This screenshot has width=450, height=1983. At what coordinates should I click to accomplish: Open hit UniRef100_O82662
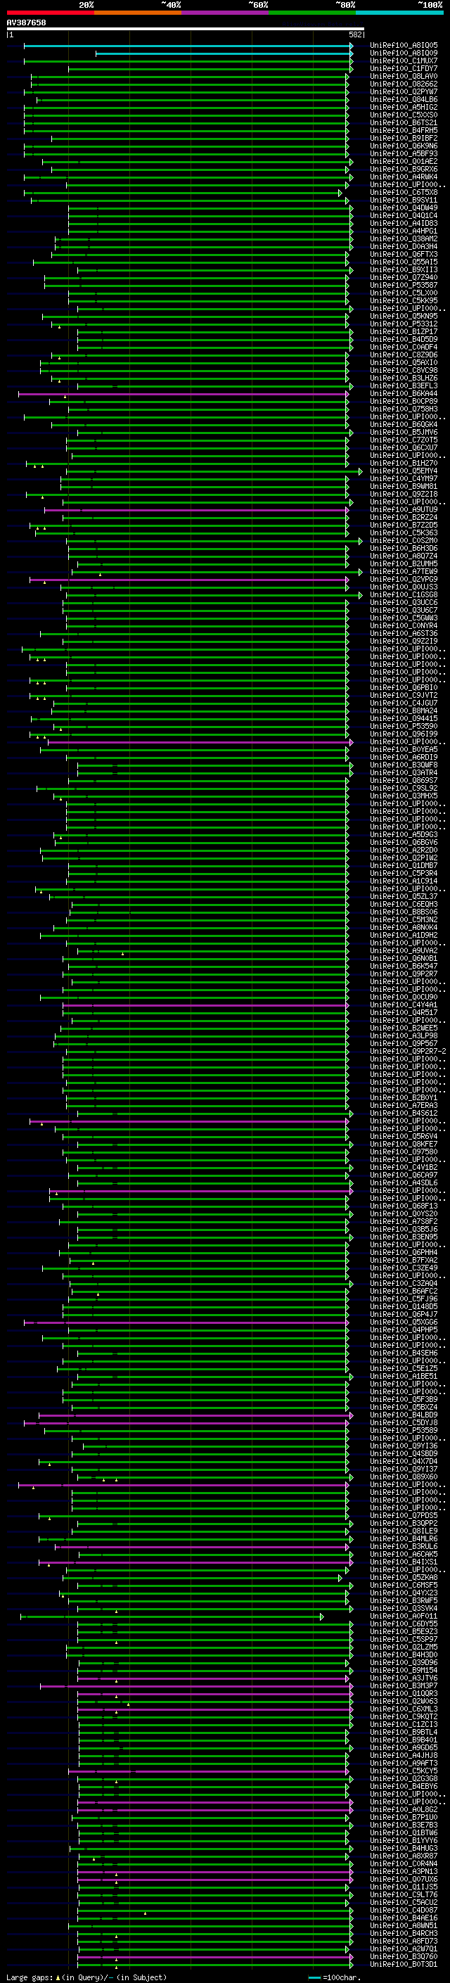[404, 84]
